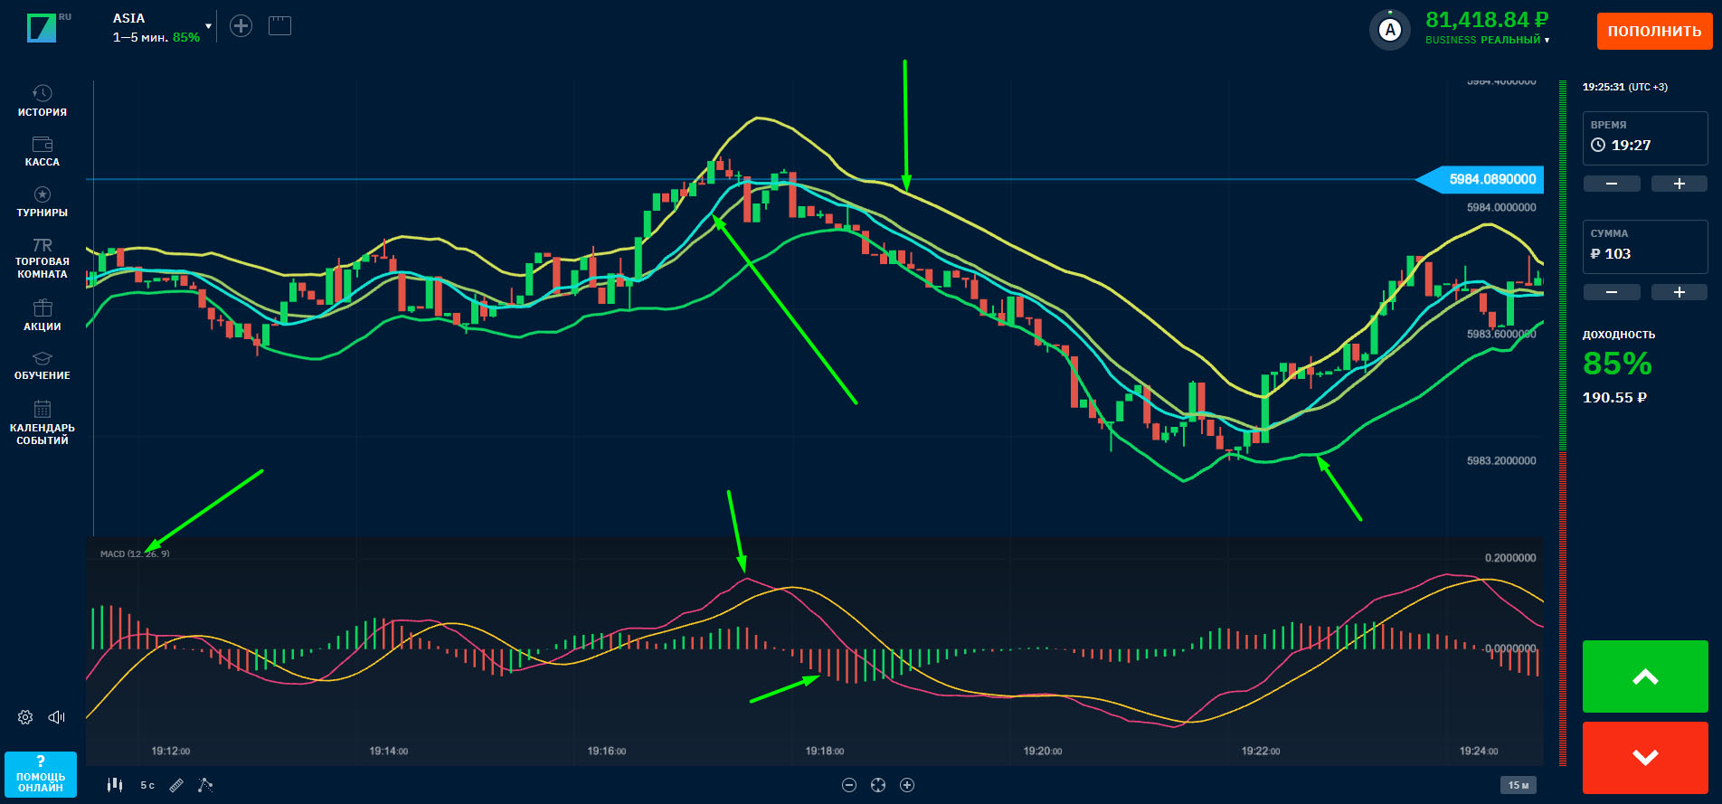
Task: Place a down trade with the red button
Action: point(1645,758)
